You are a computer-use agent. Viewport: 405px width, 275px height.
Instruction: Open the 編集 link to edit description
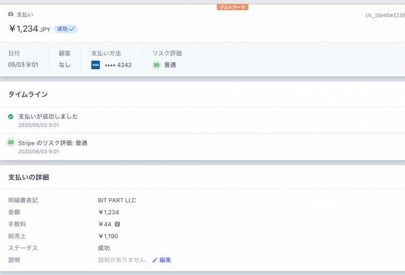point(165,260)
